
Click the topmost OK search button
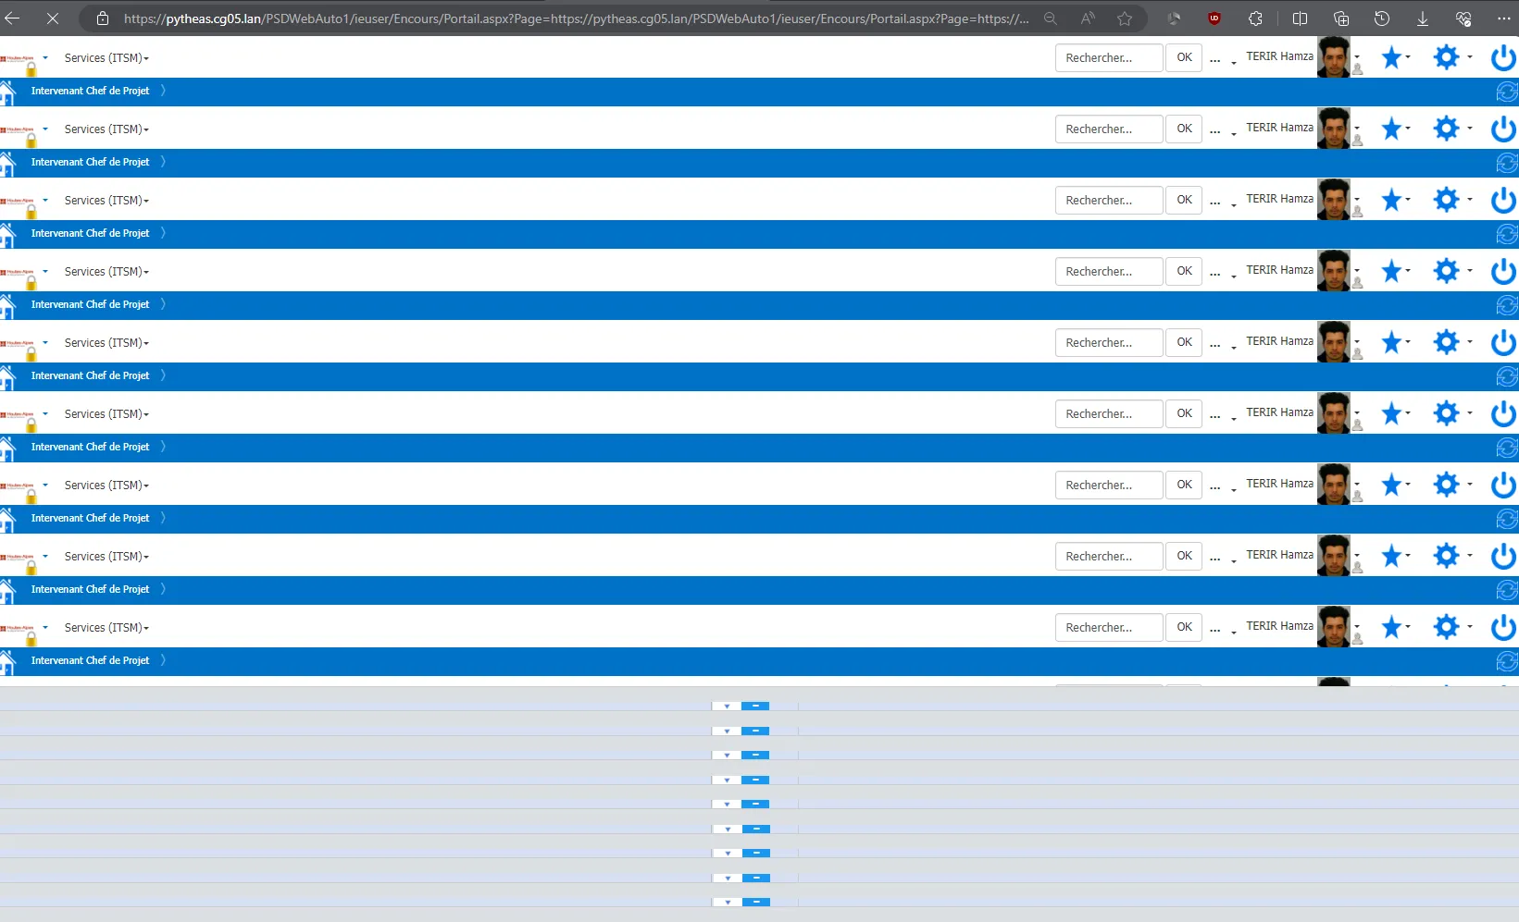1184,57
